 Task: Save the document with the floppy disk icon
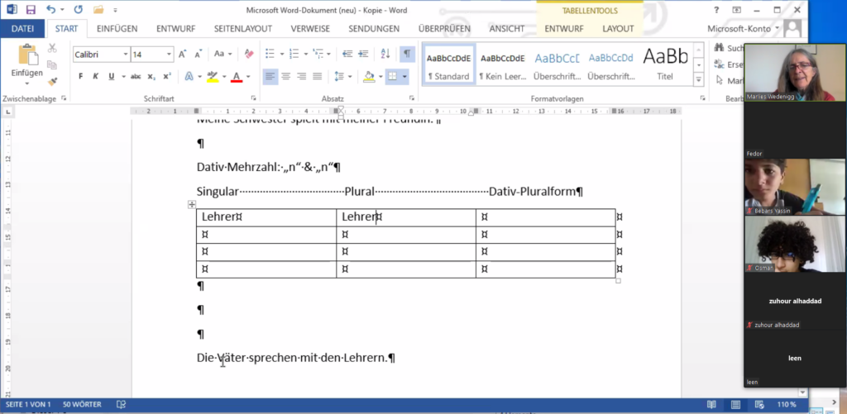31,10
